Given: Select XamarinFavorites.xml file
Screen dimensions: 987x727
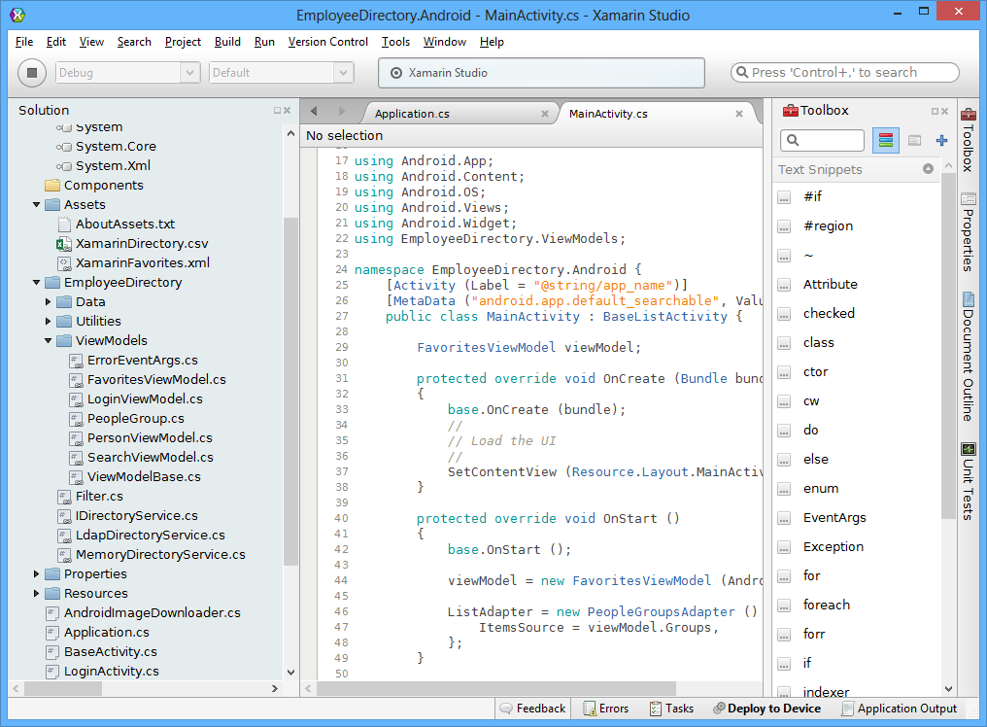Looking at the screenshot, I should coord(143,263).
